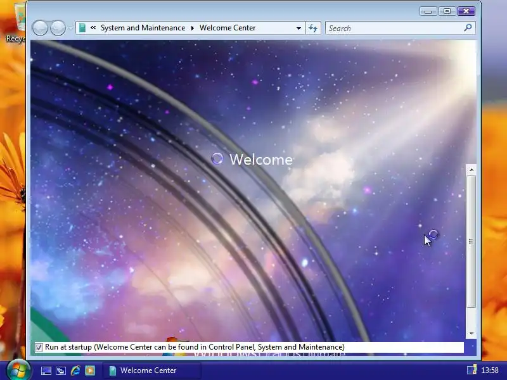This screenshot has height=380, width=507.
Task: Click the Back navigation arrow button
Action: tap(40, 28)
